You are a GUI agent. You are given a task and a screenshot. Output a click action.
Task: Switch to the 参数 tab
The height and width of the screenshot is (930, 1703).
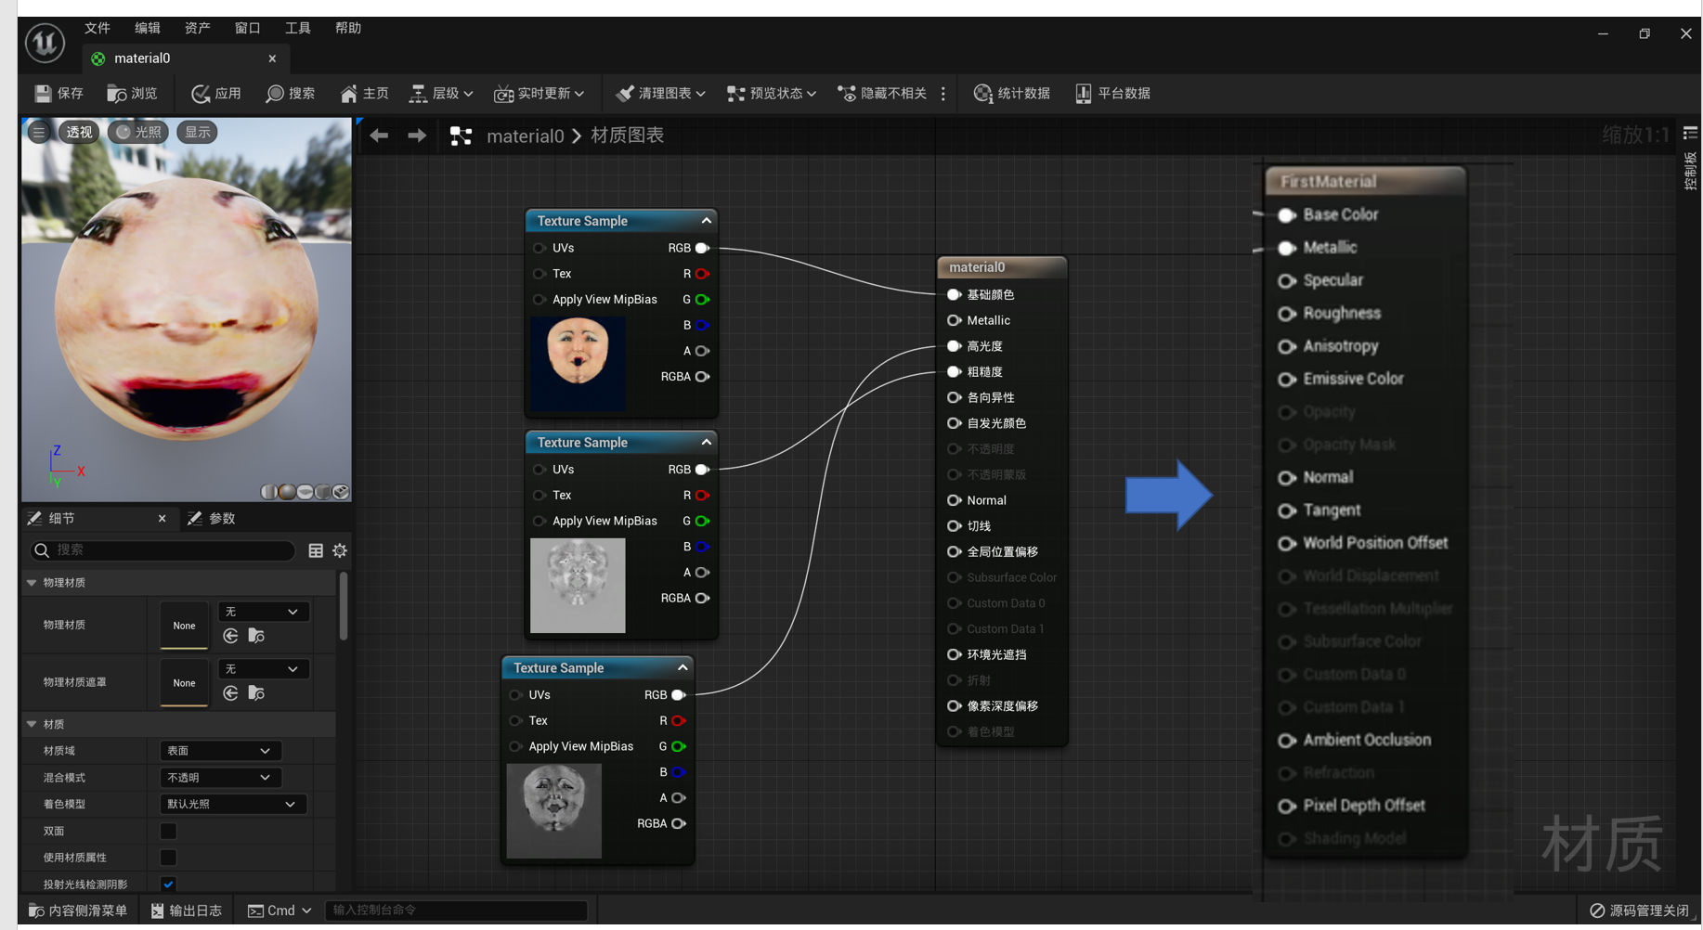[213, 518]
